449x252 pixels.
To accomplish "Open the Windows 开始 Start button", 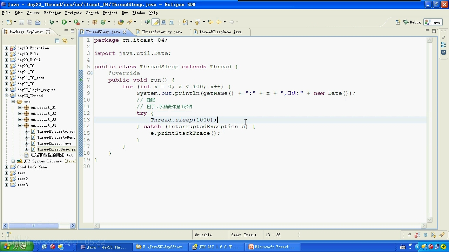I will tap(17, 247).
